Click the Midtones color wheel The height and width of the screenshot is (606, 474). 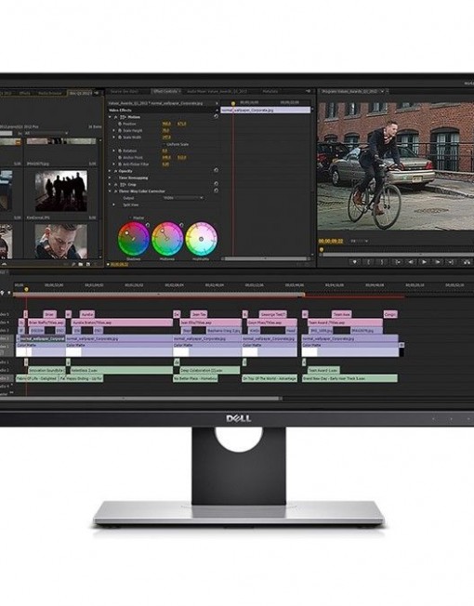click(x=167, y=238)
